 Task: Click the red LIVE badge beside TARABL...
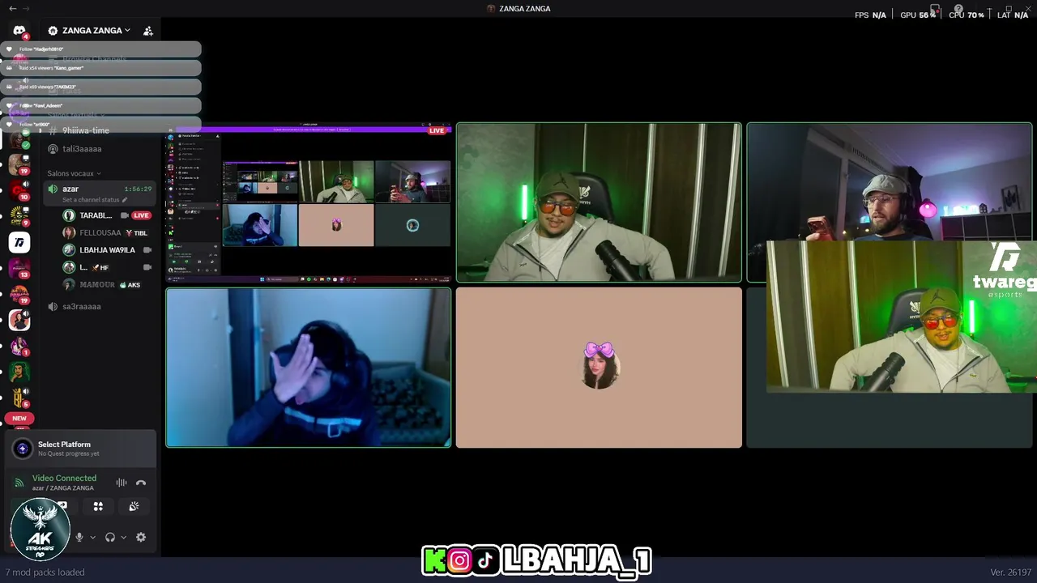point(142,215)
